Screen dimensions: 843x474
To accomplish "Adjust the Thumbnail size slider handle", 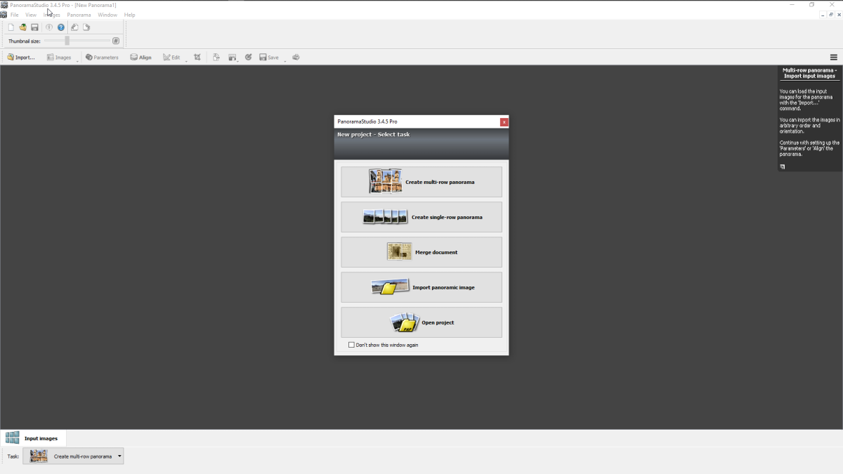I will tap(67, 41).
